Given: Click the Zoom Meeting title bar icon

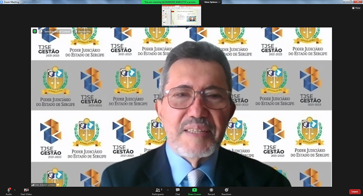Looking at the screenshot, I should (2, 2).
